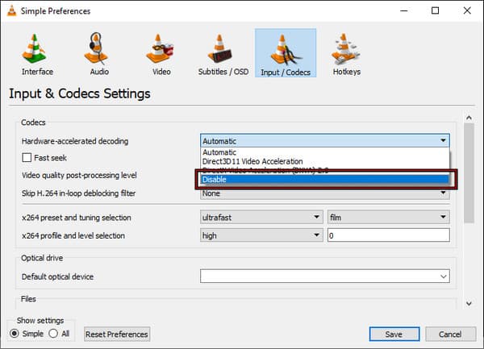Viewport: 484px width, 349px height.
Task: Enable the Fast seek checkbox
Action: 27,157
